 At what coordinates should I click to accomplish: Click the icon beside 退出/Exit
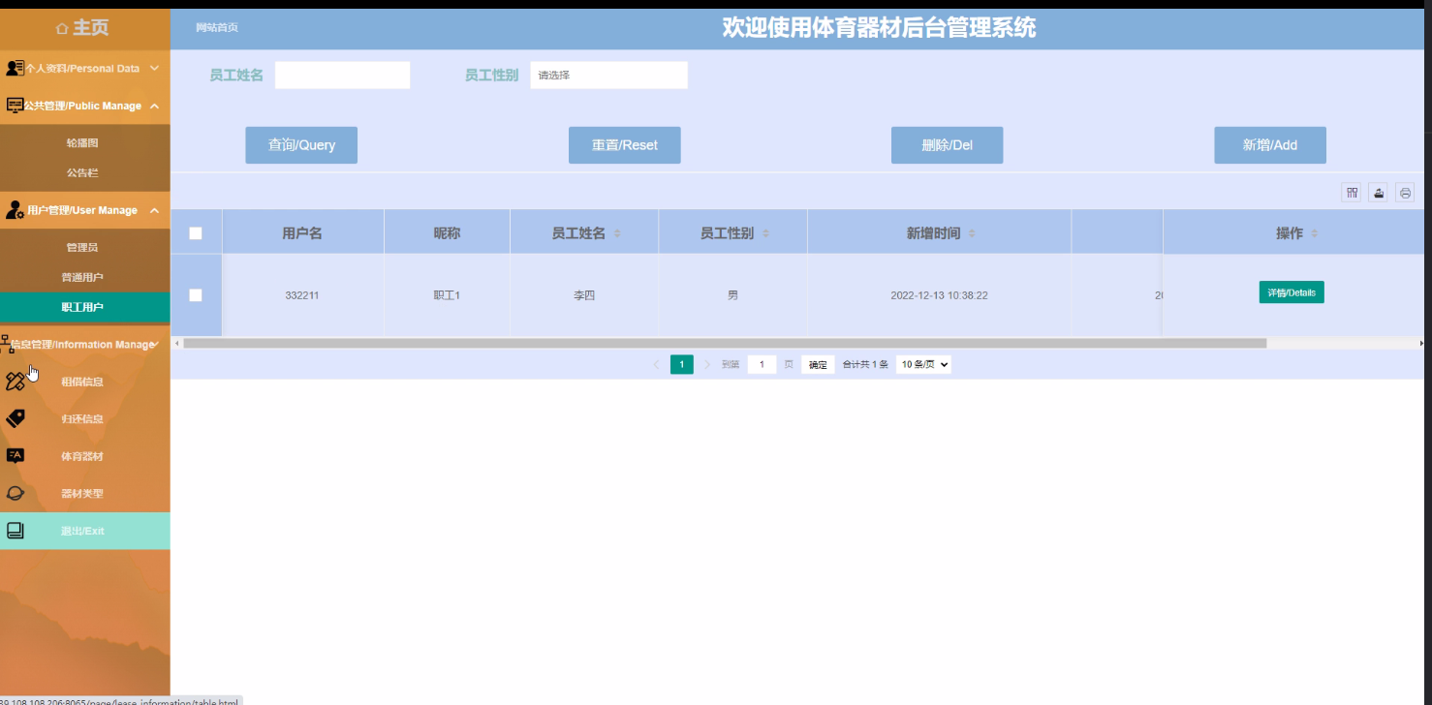[x=15, y=531]
